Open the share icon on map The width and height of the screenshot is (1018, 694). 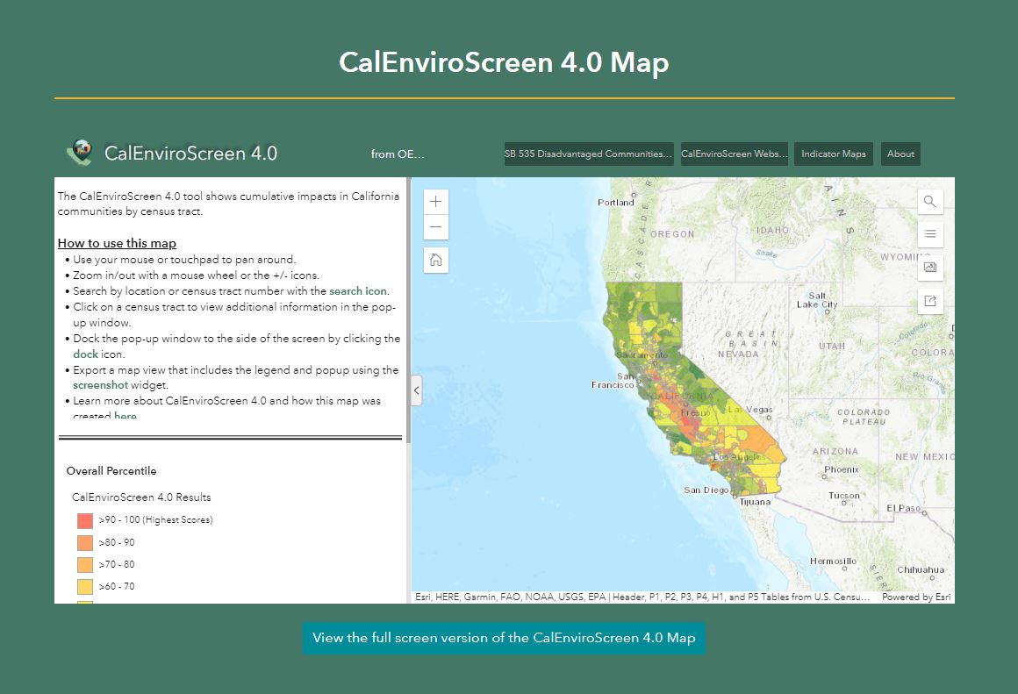929,301
